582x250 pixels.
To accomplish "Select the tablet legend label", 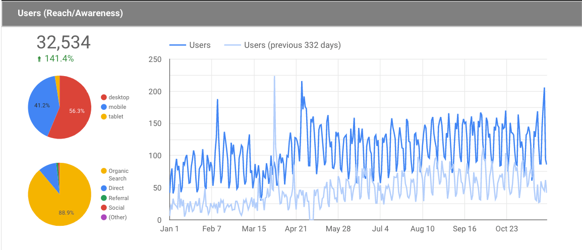I will 116,117.
